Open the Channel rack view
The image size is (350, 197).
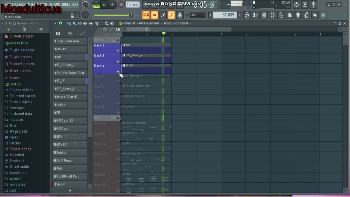(264, 15)
